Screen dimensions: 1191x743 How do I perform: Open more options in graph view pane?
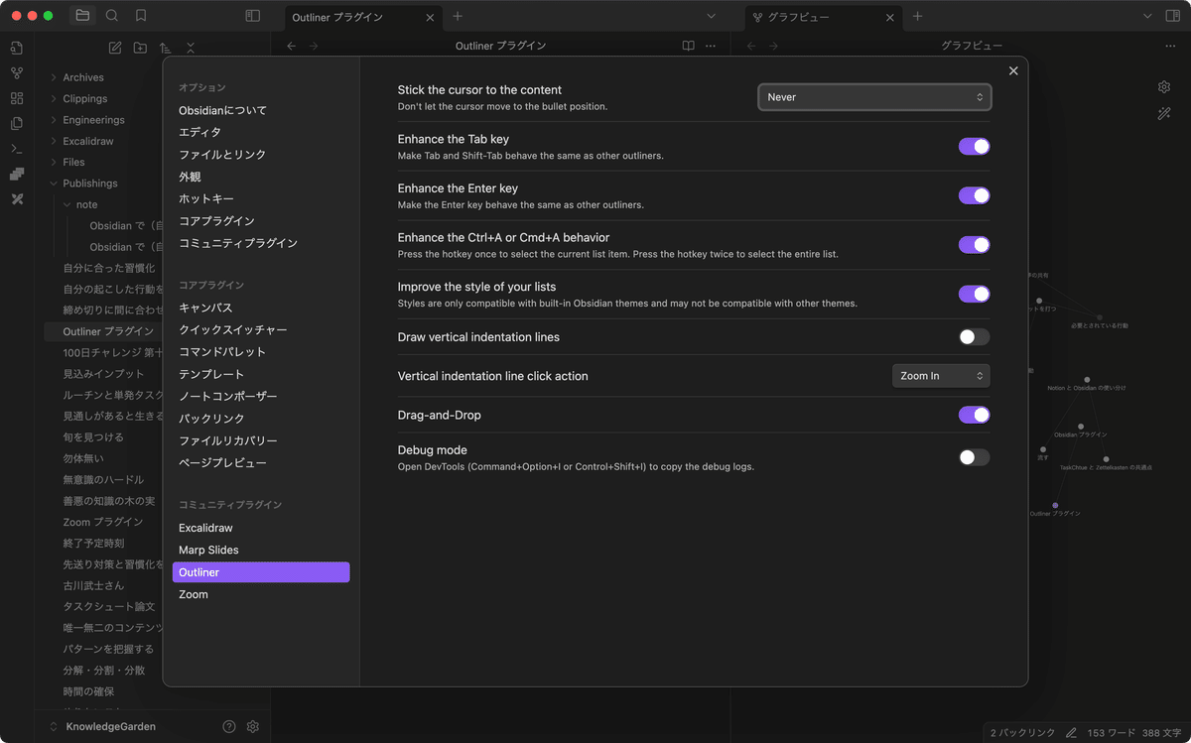tap(1171, 46)
